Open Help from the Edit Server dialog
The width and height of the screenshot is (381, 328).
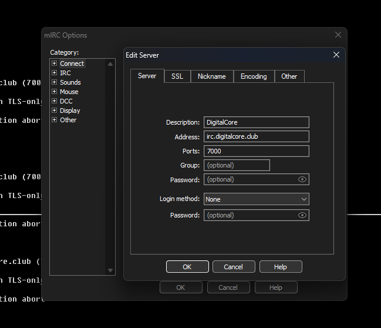tap(281, 267)
